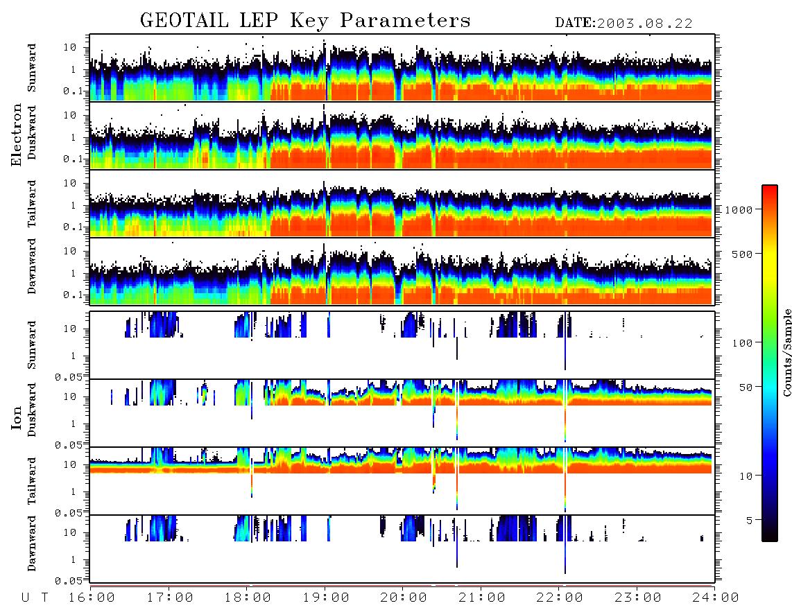Click the red top of the colorbar
This screenshot has height=610, width=792.
(x=770, y=194)
